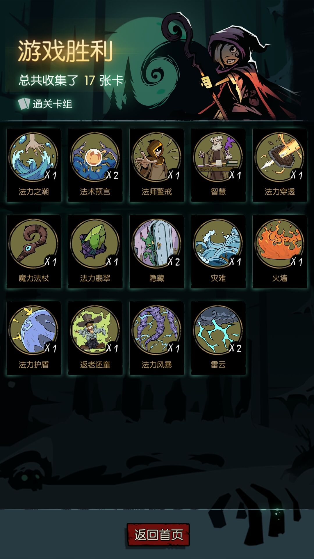Open the 火墙 fire wall card
The width and height of the screenshot is (314, 559).
click(x=280, y=252)
